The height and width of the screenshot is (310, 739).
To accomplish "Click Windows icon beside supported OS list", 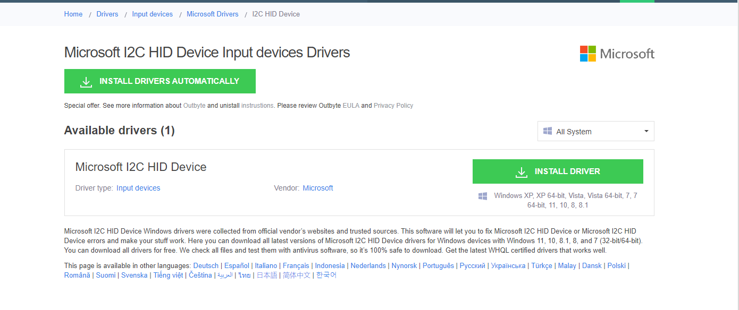I will pos(483,196).
